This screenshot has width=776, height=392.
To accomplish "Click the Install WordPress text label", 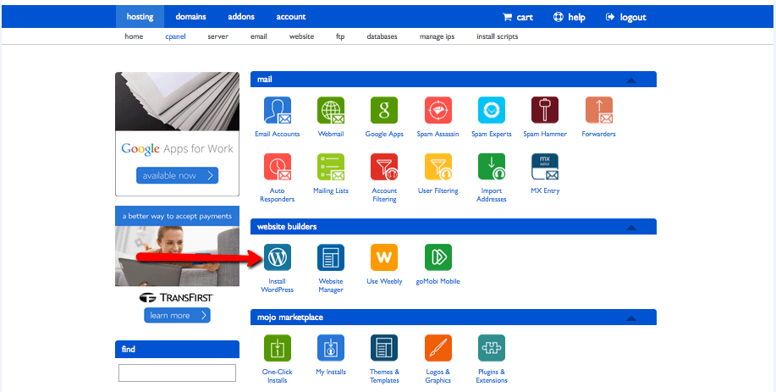I will coord(278,285).
